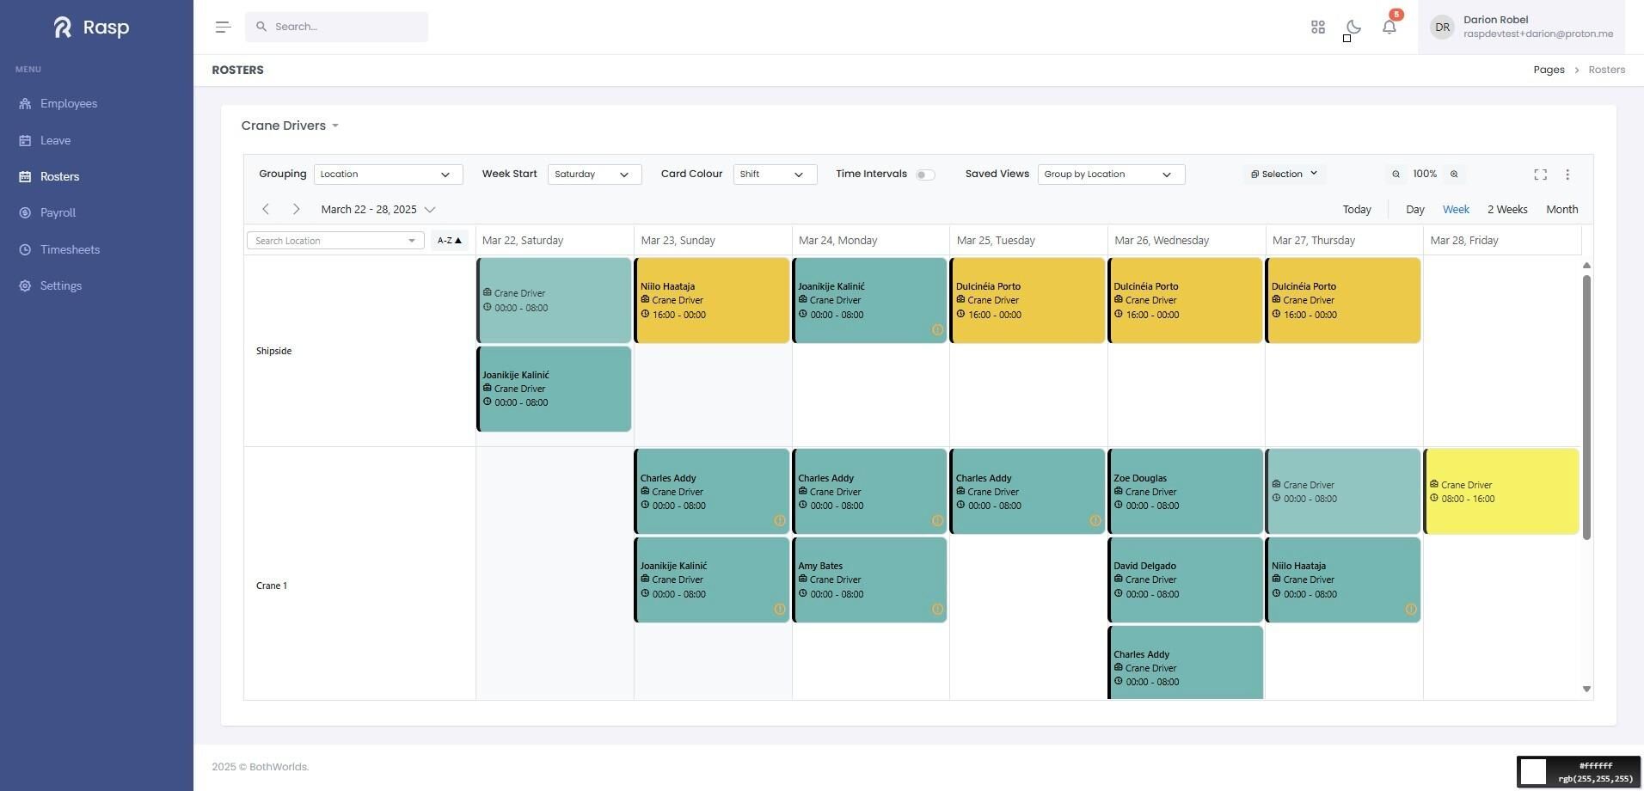This screenshot has height=791, width=1644.
Task: Toggle the Time Intervals switch
Action: click(x=925, y=175)
